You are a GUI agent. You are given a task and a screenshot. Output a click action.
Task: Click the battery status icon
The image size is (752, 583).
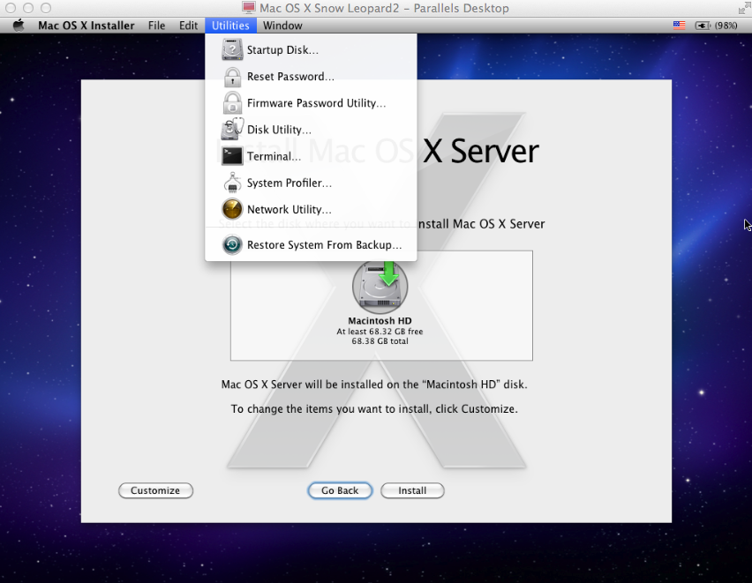(703, 26)
